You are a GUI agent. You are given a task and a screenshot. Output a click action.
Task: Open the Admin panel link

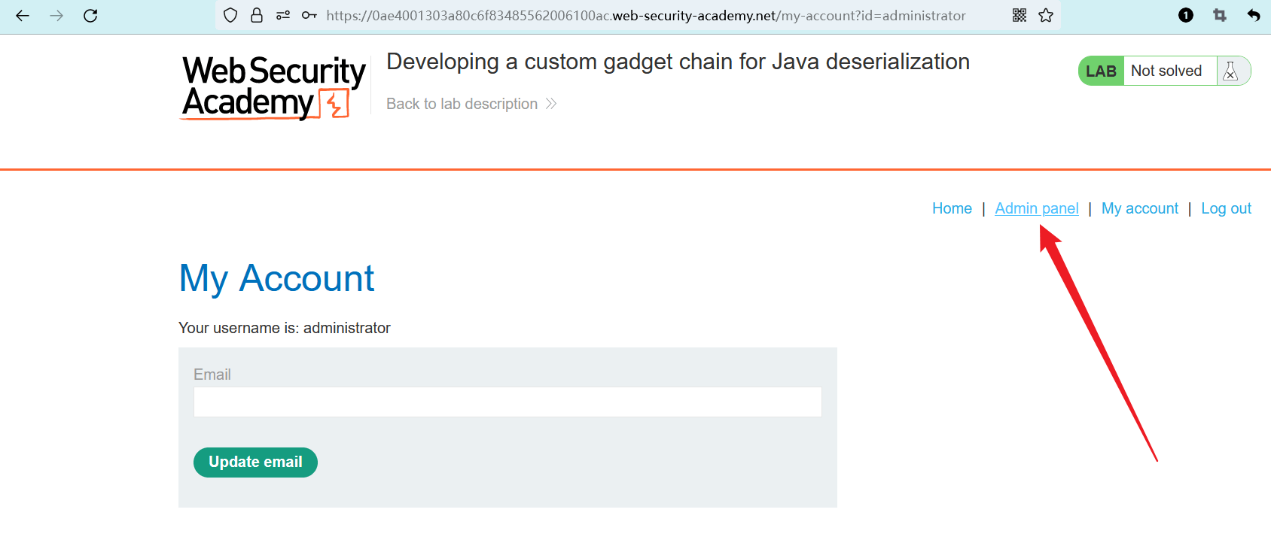pos(1037,208)
